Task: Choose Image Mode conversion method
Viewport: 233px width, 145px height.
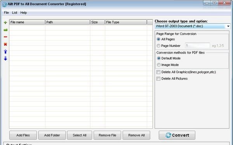Action: pyautogui.click(x=159, y=65)
